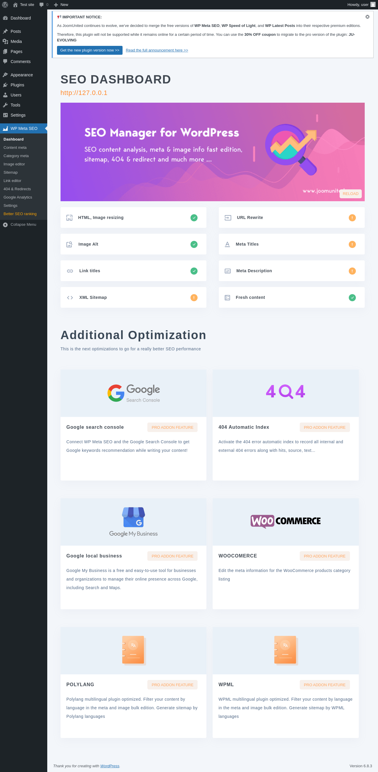378x772 pixels.
Task: Open the Pages menu item
Action: click(x=24, y=51)
